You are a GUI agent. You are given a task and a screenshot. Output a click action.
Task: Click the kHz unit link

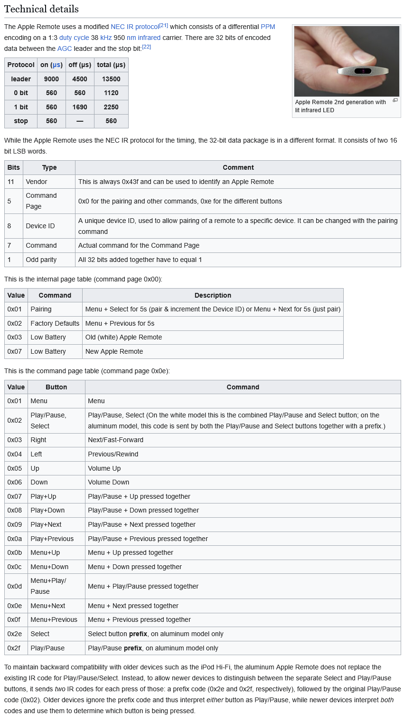[106, 38]
